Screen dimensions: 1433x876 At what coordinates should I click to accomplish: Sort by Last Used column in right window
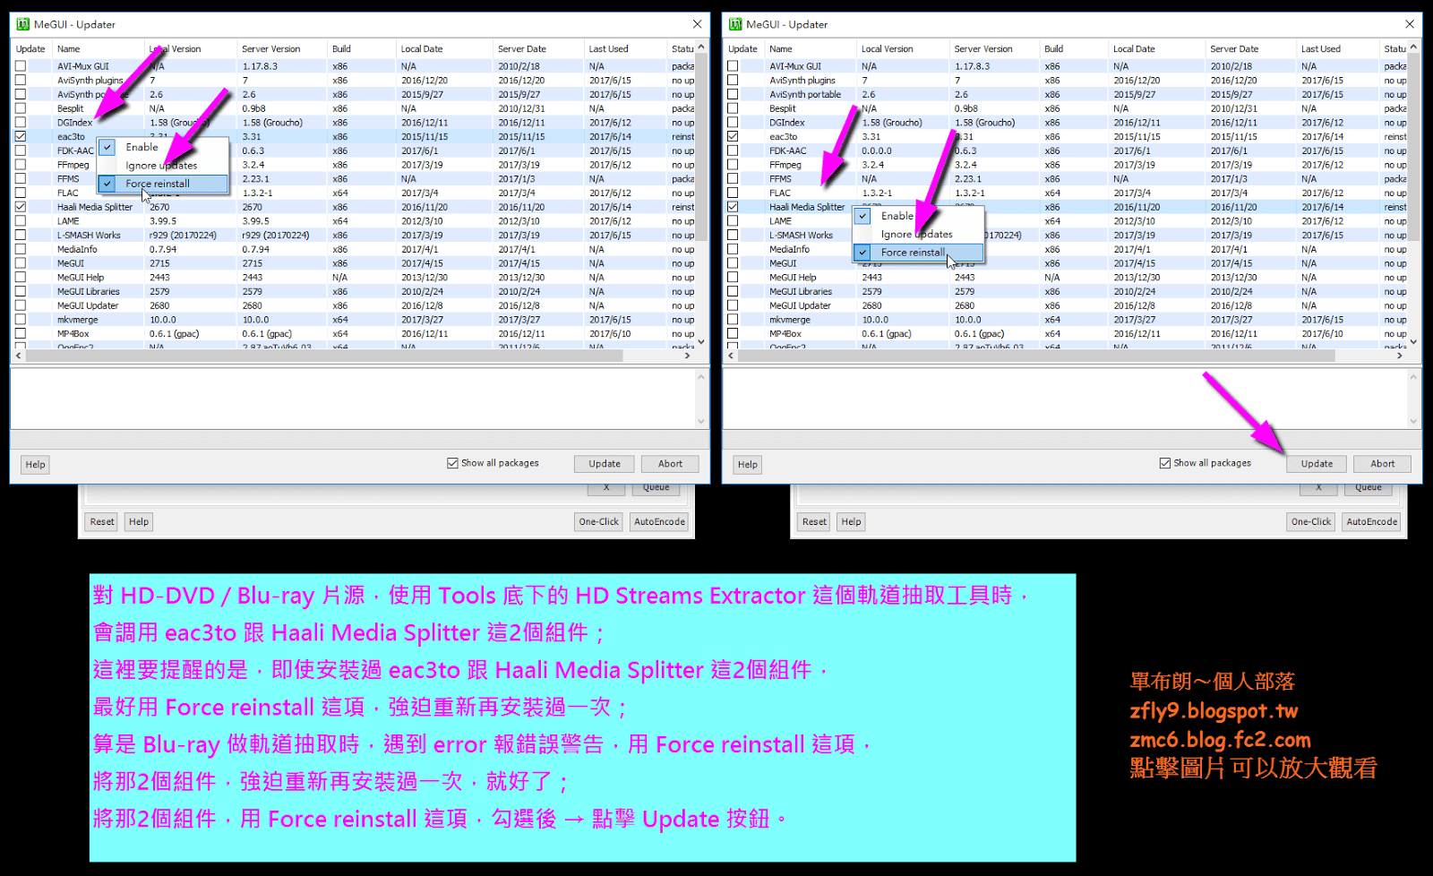pos(1338,49)
